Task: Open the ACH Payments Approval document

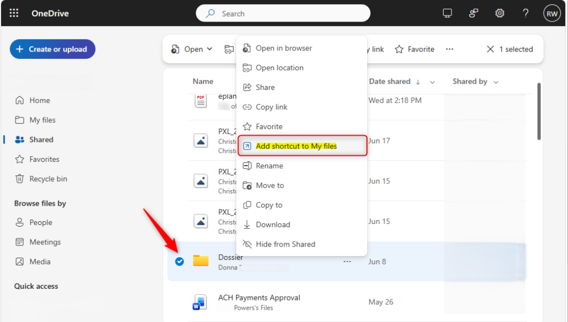Action: [259, 298]
